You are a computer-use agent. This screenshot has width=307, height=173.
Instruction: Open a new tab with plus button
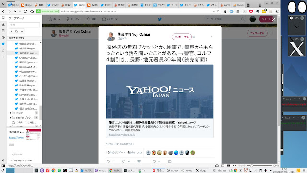click(x=248, y=5)
